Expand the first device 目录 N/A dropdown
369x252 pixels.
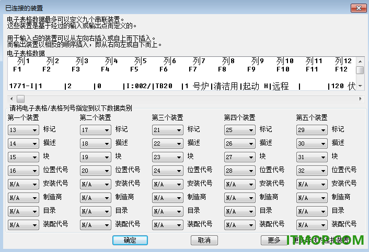pyautogui.click(x=24, y=211)
